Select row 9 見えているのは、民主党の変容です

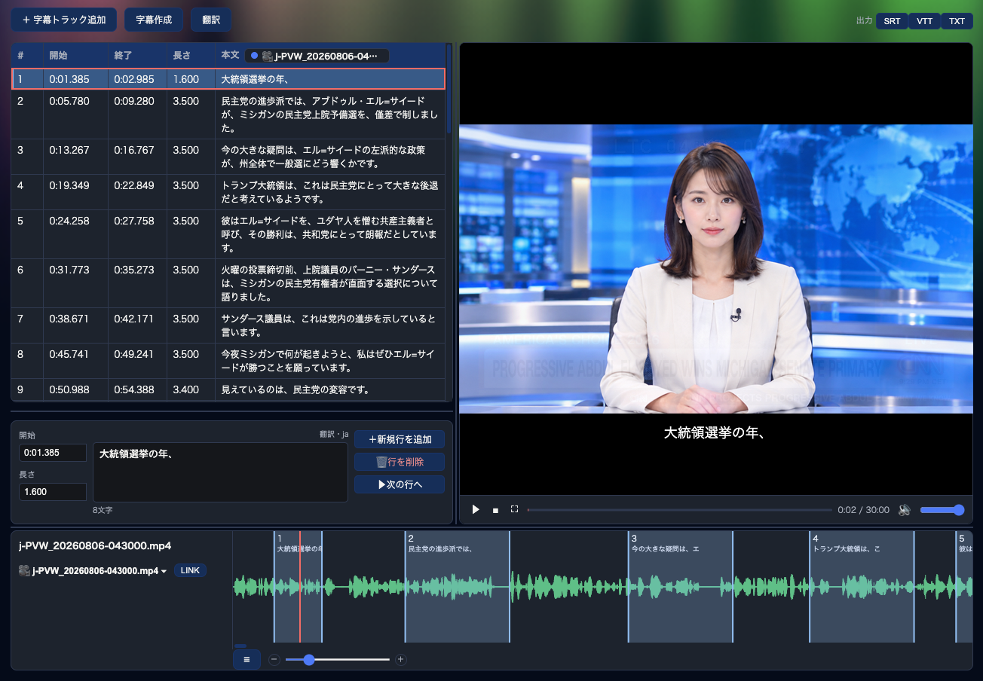(x=228, y=389)
